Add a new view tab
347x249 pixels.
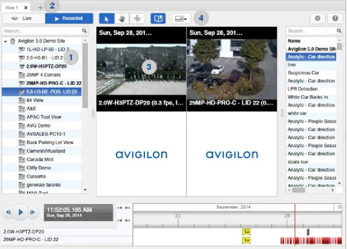tap(40, 8)
